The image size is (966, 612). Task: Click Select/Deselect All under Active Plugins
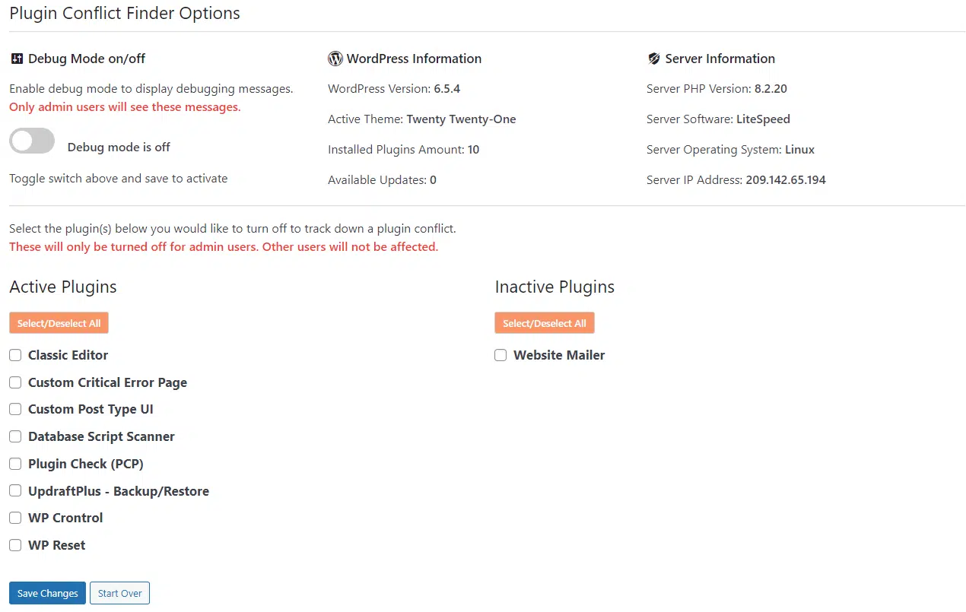click(59, 322)
